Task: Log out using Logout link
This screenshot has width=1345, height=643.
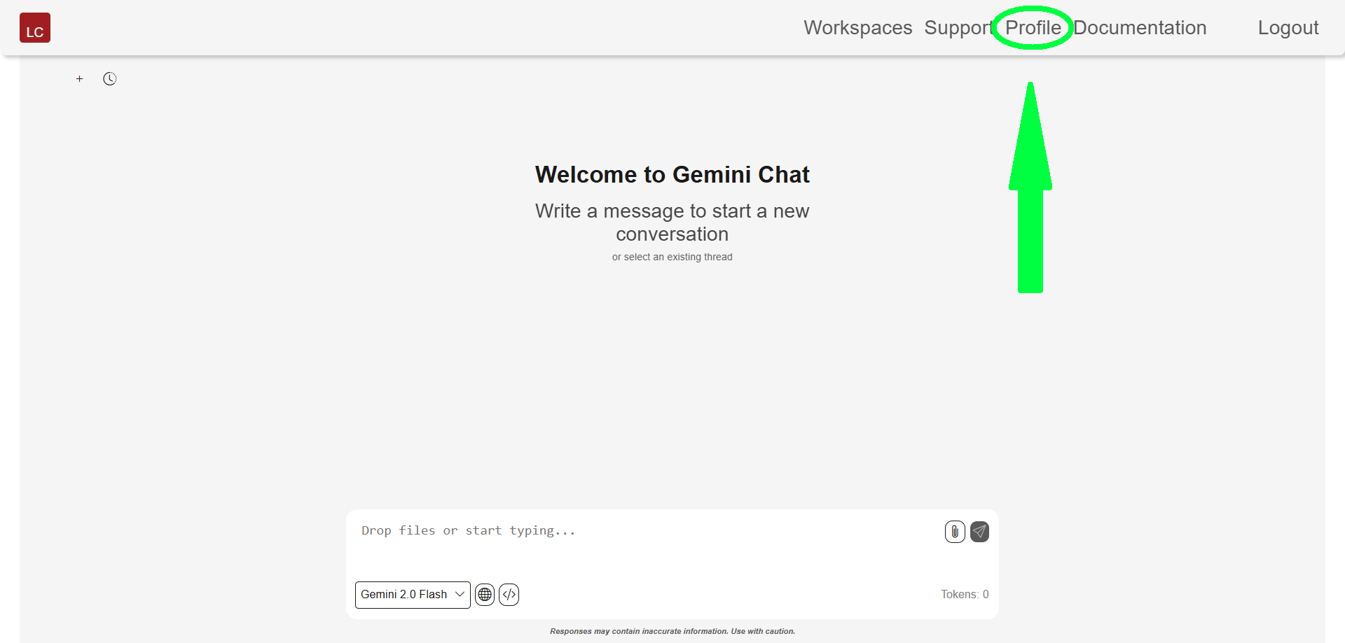Action: tap(1288, 27)
